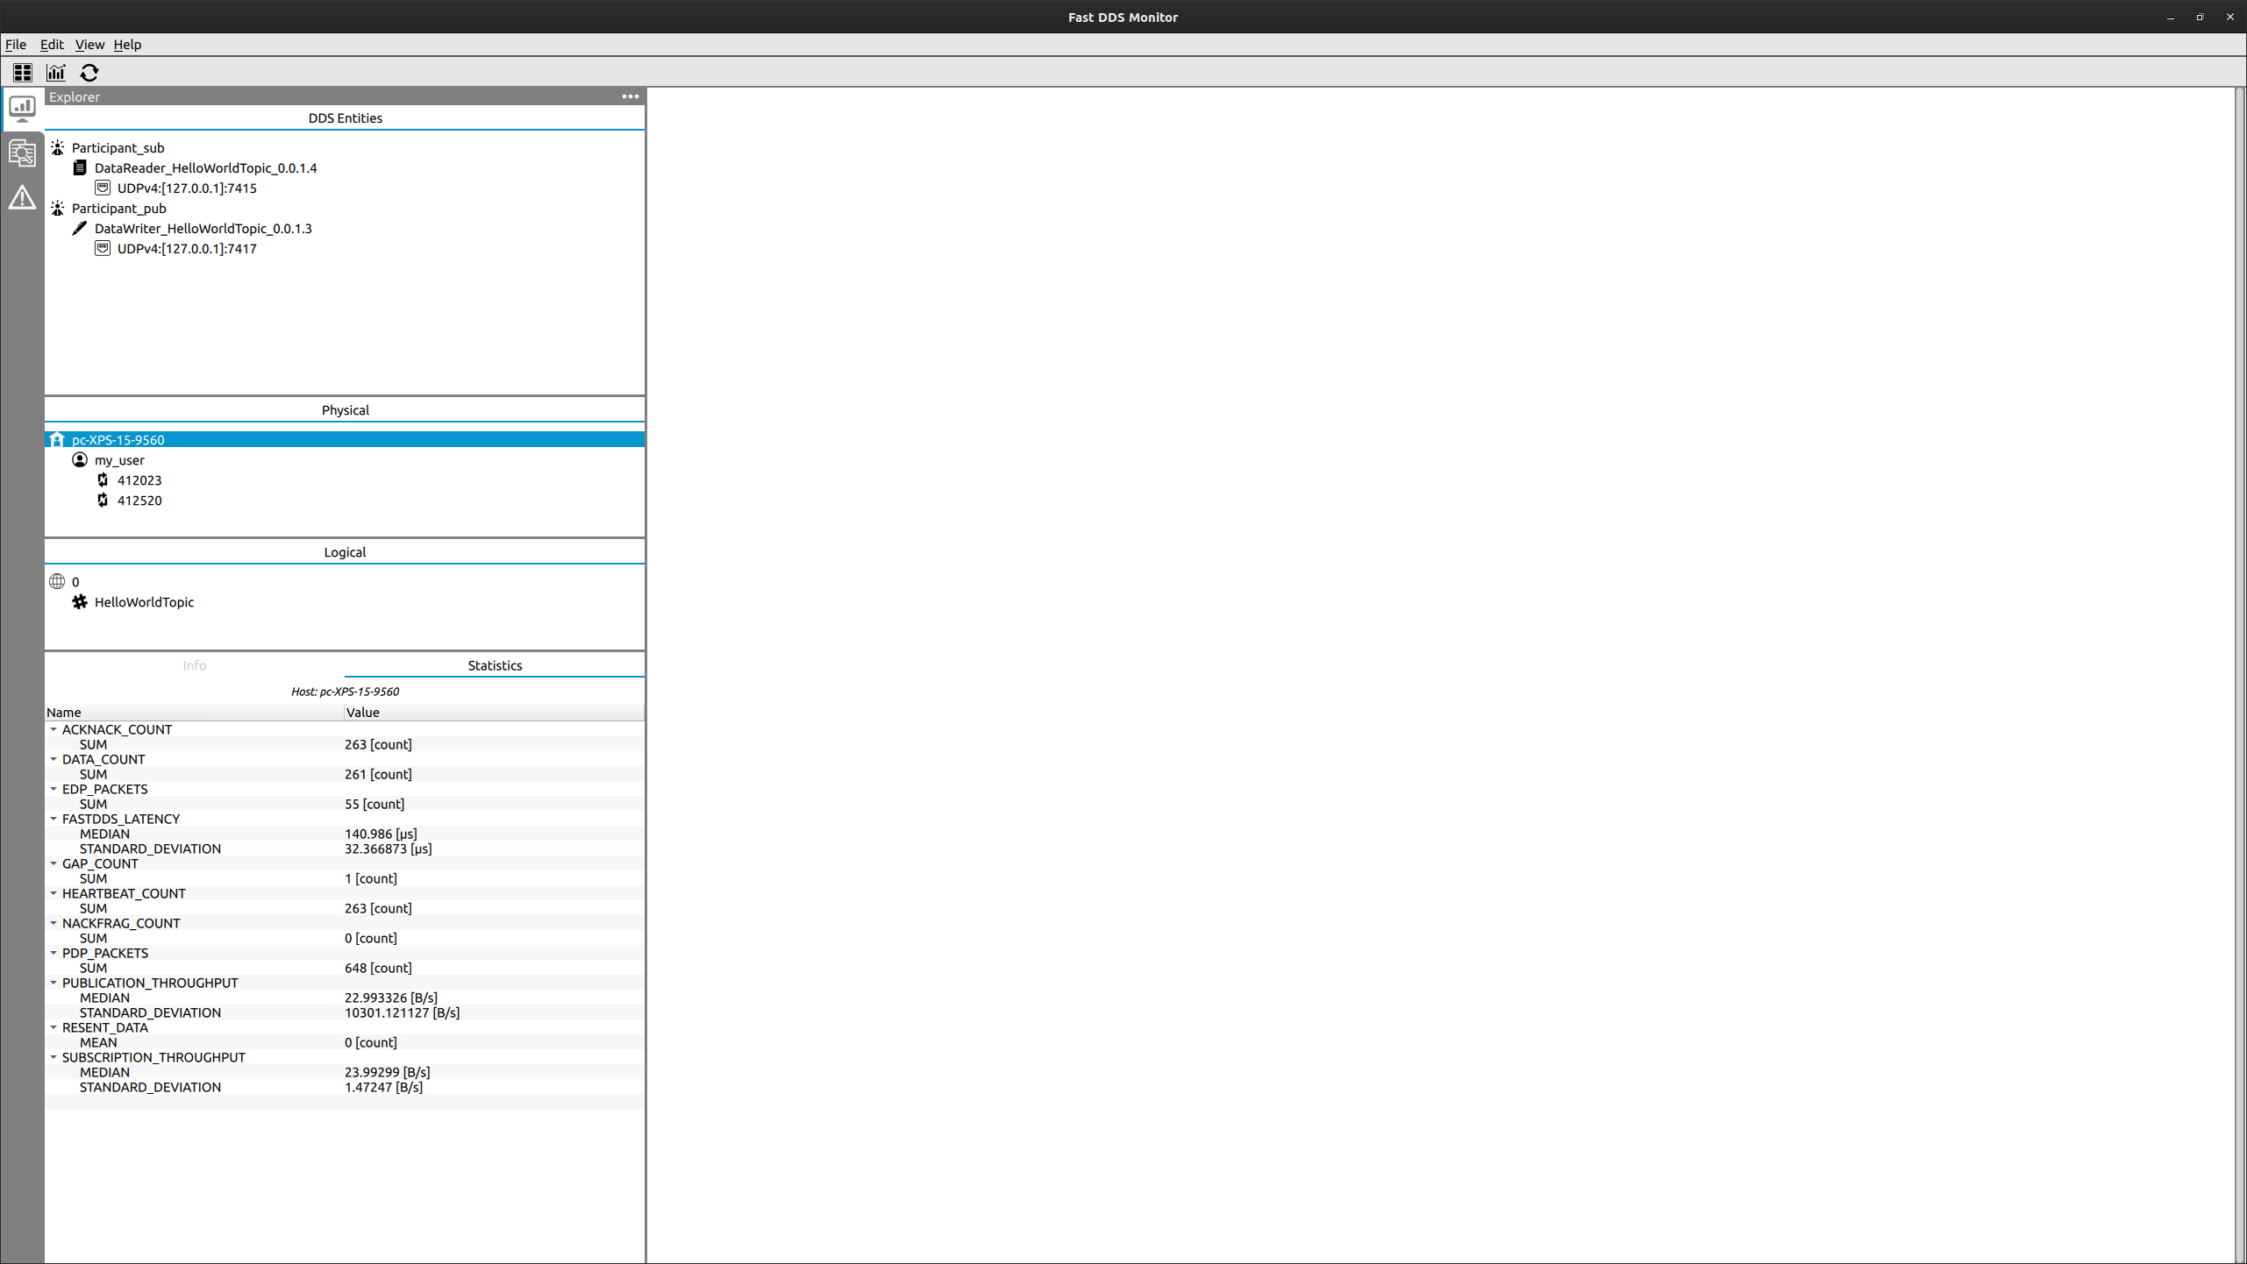Select DataWriter_HelloWorldTopic_0.0.1.3 entity
The width and height of the screenshot is (2247, 1264).
(203, 228)
